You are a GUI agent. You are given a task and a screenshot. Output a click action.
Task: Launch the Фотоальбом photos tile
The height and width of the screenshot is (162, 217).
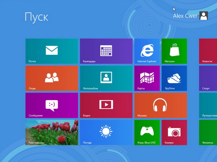coord(106,78)
